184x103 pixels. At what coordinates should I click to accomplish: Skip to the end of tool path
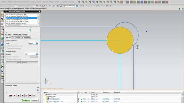click(30, 96)
